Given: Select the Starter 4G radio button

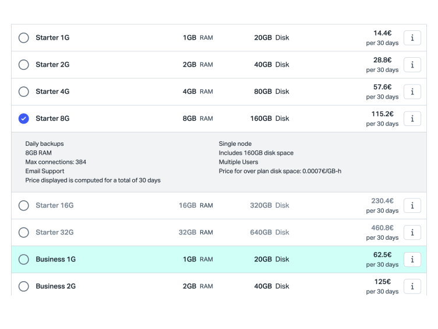Looking at the screenshot, I should (24, 92).
